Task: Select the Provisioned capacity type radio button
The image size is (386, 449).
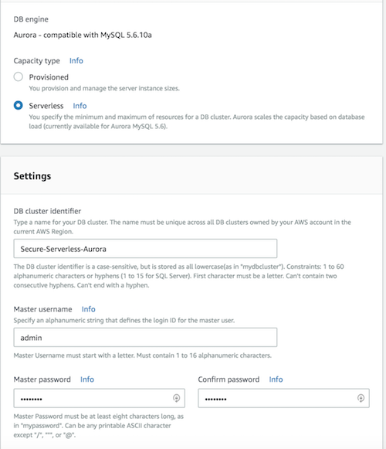Action: 19,77
